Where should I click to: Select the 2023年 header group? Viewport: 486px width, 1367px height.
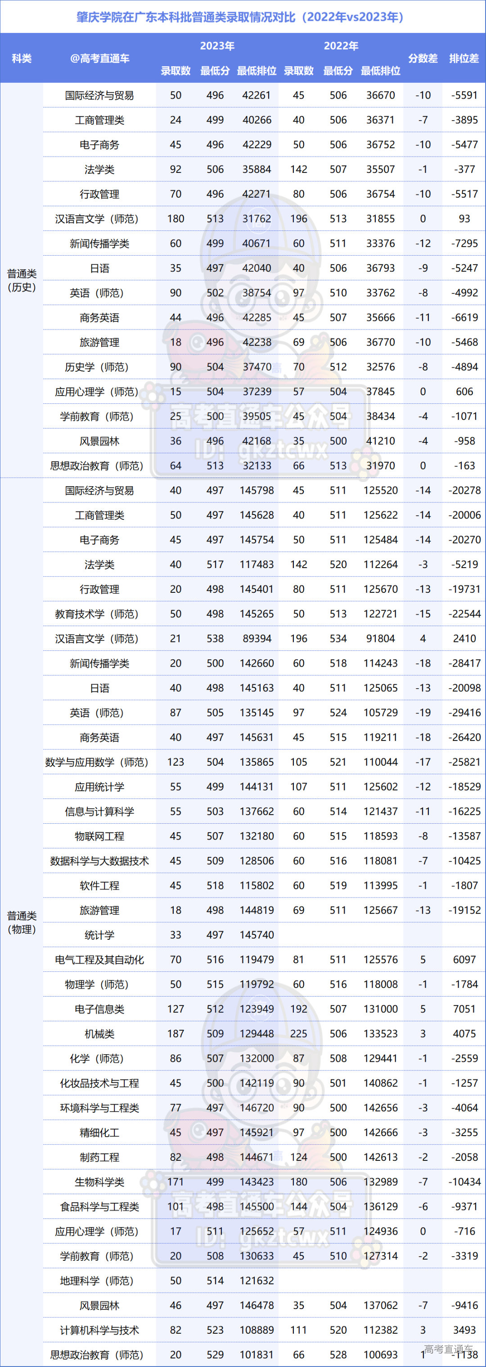[x=217, y=45]
